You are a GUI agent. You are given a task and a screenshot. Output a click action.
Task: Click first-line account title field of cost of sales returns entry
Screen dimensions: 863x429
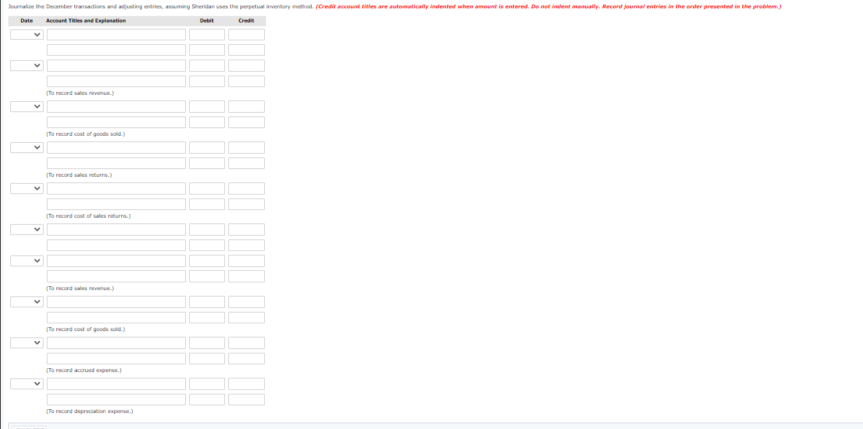117,189
